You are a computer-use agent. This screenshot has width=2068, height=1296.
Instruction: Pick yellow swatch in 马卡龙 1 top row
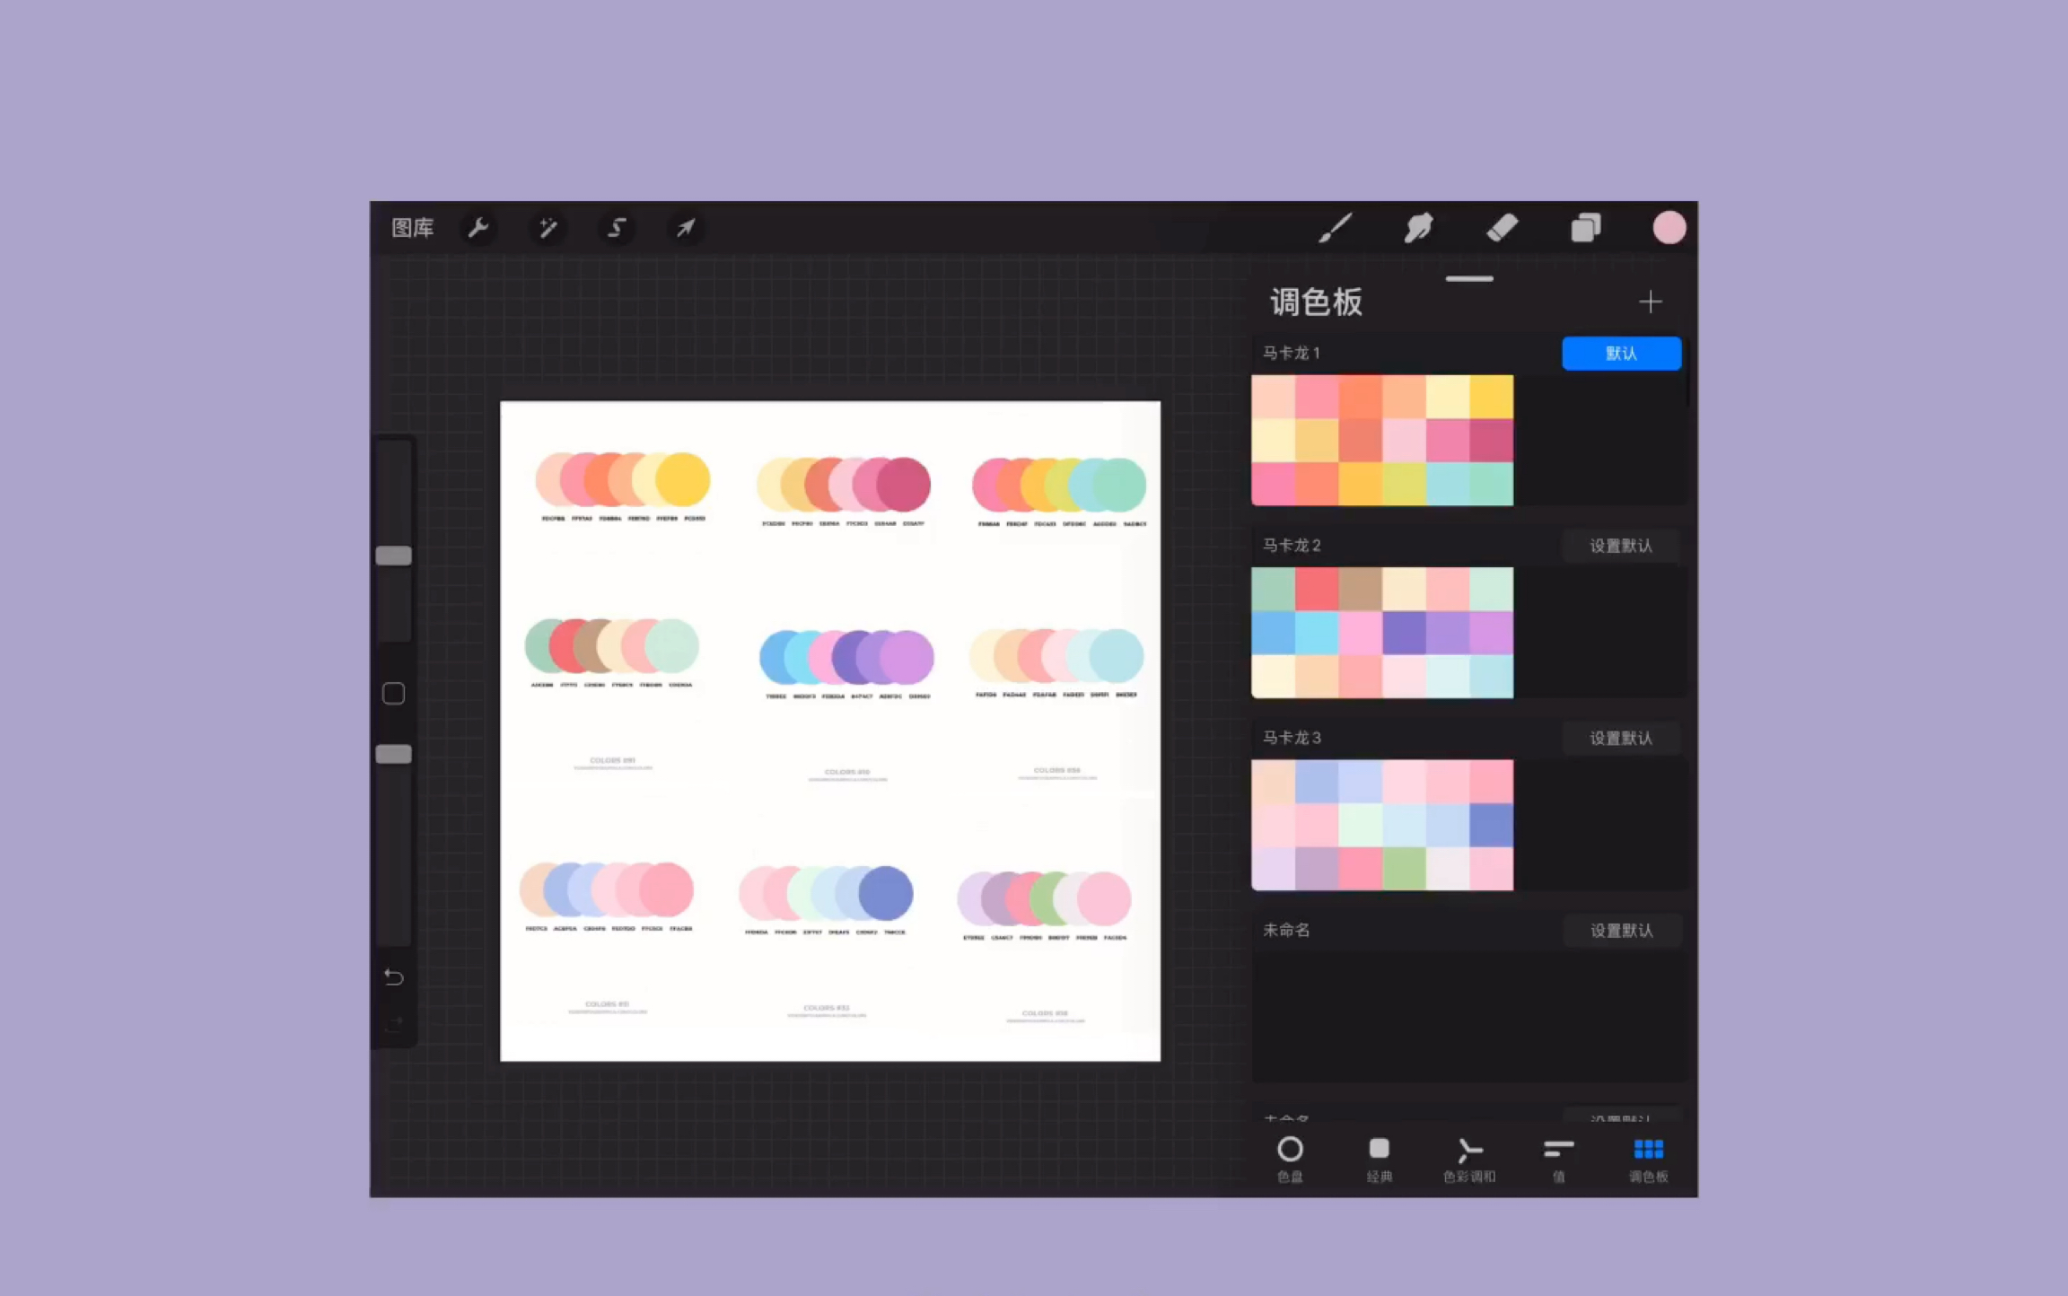point(1492,397)
